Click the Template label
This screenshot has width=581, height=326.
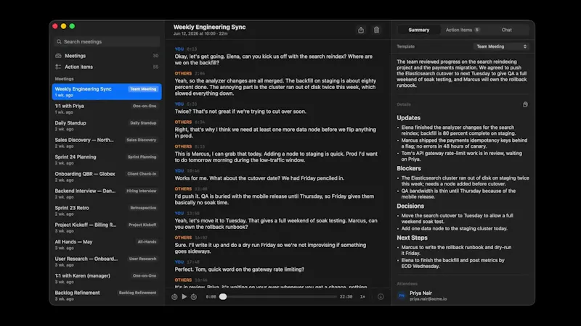pos(405,46)
